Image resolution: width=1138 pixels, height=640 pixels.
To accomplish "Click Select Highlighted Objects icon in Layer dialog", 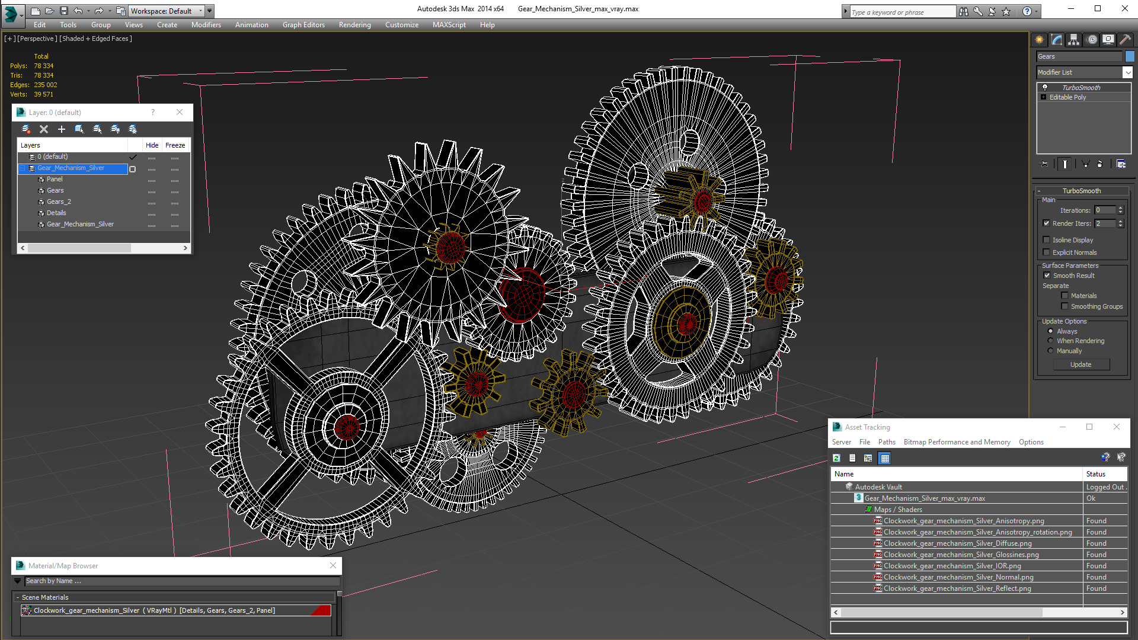I will click(x=79, y=129).
